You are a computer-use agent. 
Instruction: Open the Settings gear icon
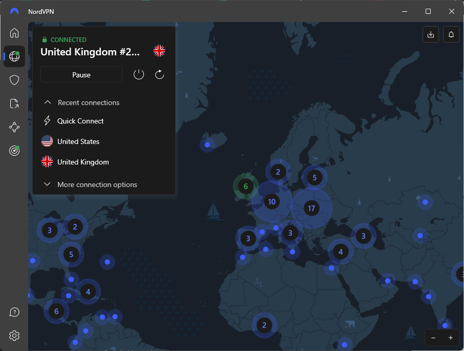(x=14, y=336)
